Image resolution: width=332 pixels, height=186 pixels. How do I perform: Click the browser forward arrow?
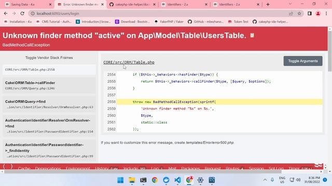[14, 13]
